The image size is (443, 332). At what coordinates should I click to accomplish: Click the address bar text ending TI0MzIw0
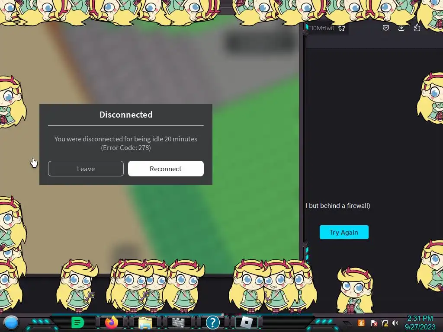[x=321, y=28]
